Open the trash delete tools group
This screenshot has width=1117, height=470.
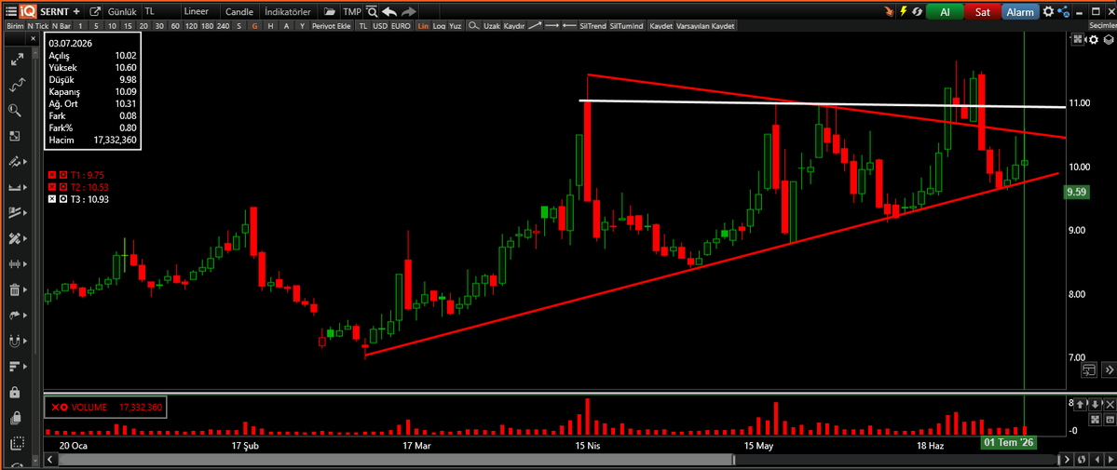pyautogui.click(x=16, y=289)
